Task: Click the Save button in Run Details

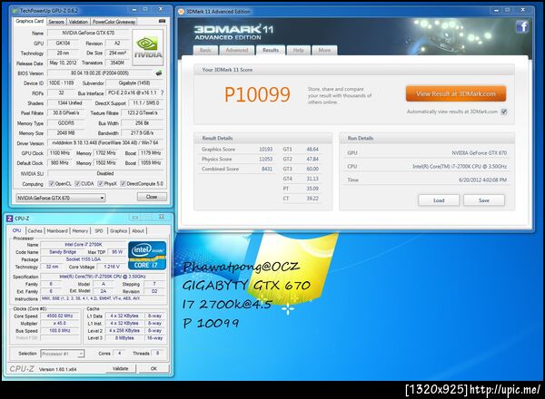Action: [484, 200]
